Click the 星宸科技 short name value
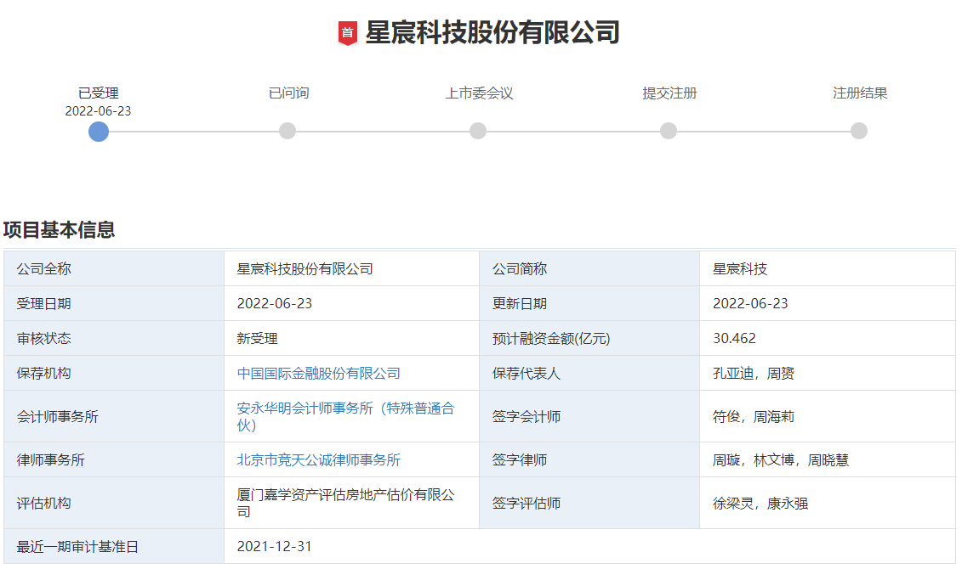This screenshot has width=962, height=569. [740, 268]
